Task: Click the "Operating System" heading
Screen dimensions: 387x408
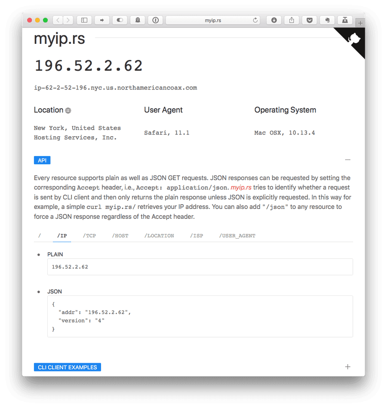Action: click(x=285, y=110)
